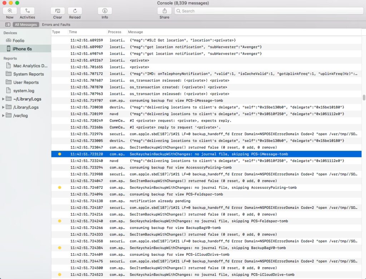Click the Share toolbar icon

[x=164, y=11]
